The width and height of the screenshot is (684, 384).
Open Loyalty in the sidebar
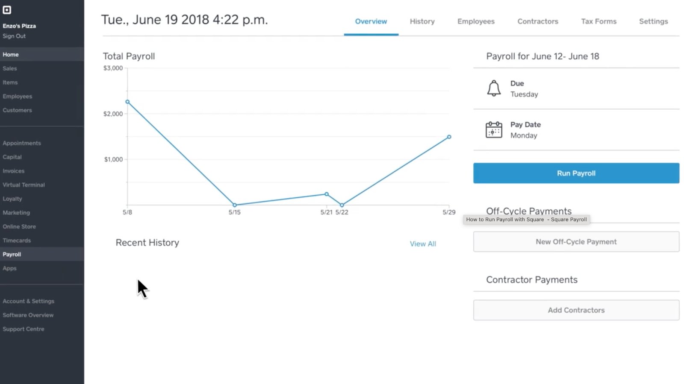12,199
